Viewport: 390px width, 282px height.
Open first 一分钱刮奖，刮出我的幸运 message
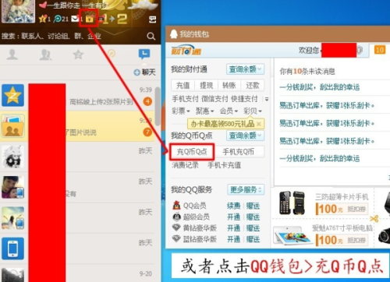320,87
